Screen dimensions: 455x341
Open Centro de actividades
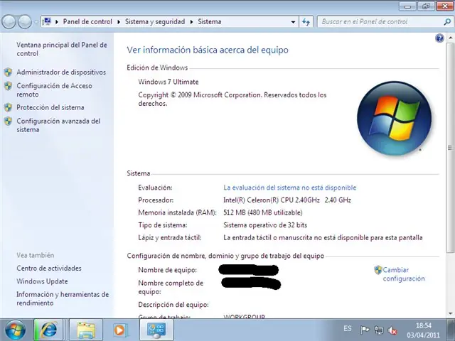point(49,269)
